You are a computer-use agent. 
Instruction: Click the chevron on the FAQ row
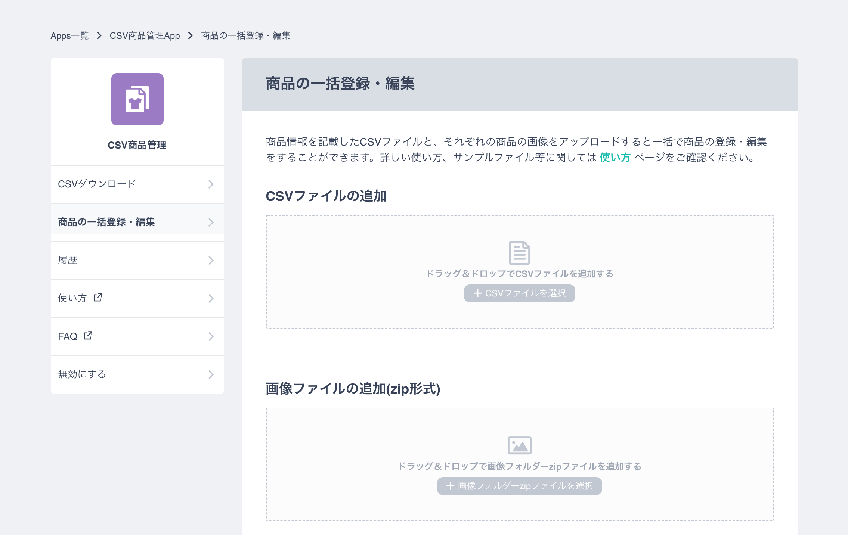pos(211,336)
